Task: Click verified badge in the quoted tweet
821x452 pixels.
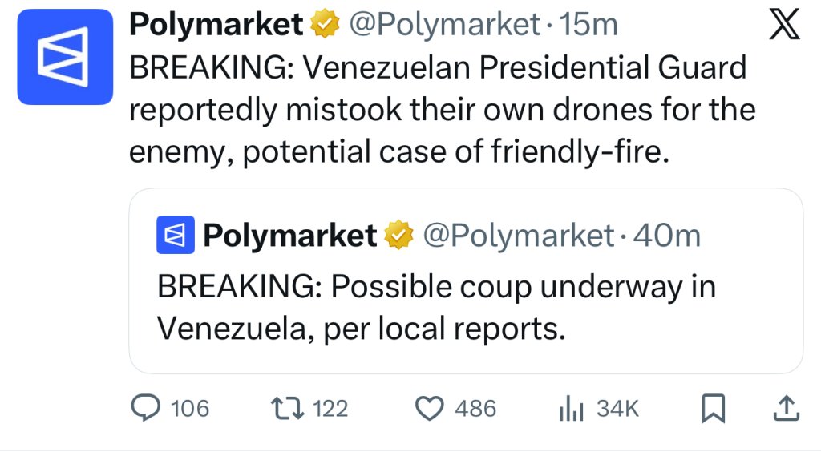Action: click(x=398, y=236)
